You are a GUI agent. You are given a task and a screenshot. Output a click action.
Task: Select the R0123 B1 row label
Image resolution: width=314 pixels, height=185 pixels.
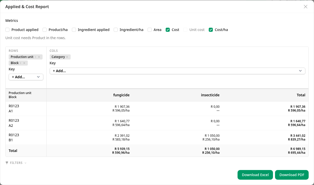(x=14, y=137)
